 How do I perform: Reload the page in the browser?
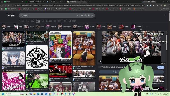tap(8, 6)
